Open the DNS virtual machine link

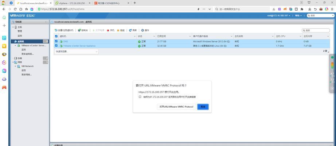65,41
